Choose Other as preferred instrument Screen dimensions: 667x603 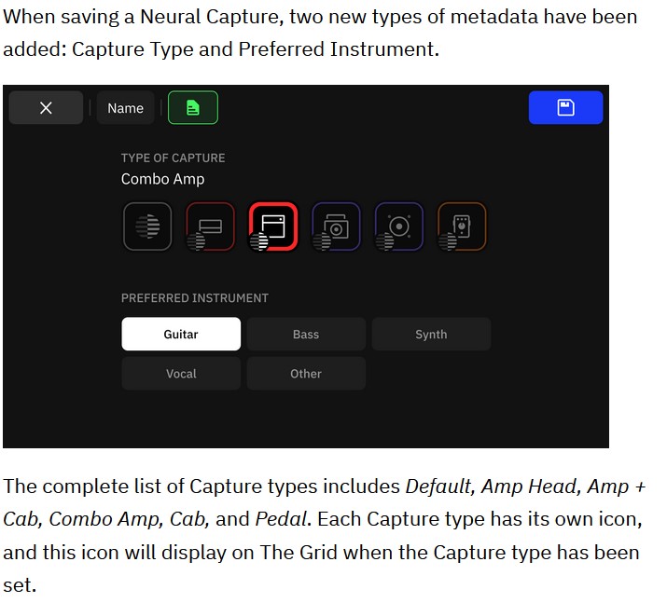306,374
